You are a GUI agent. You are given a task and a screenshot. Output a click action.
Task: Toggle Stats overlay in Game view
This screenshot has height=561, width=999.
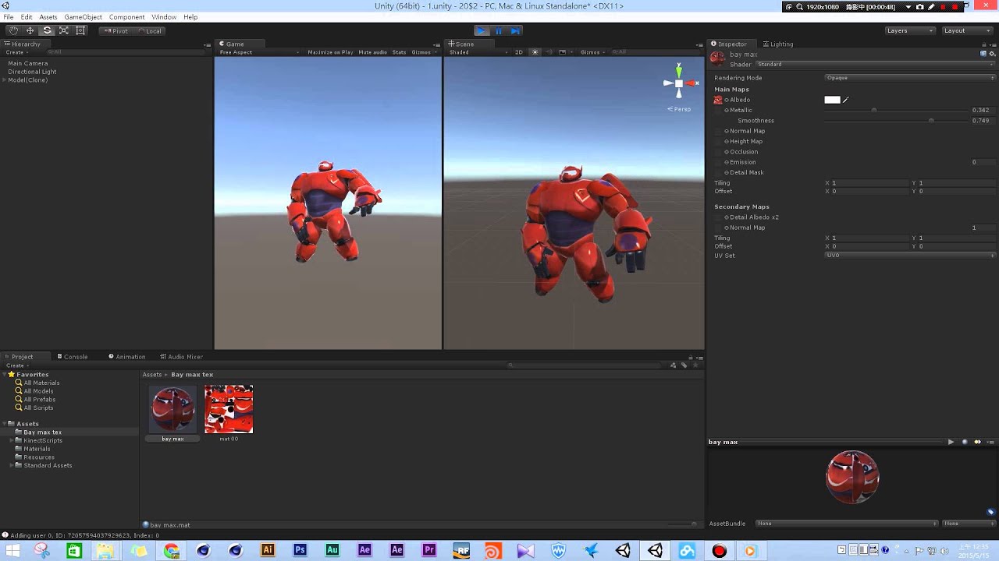[399, 52]
